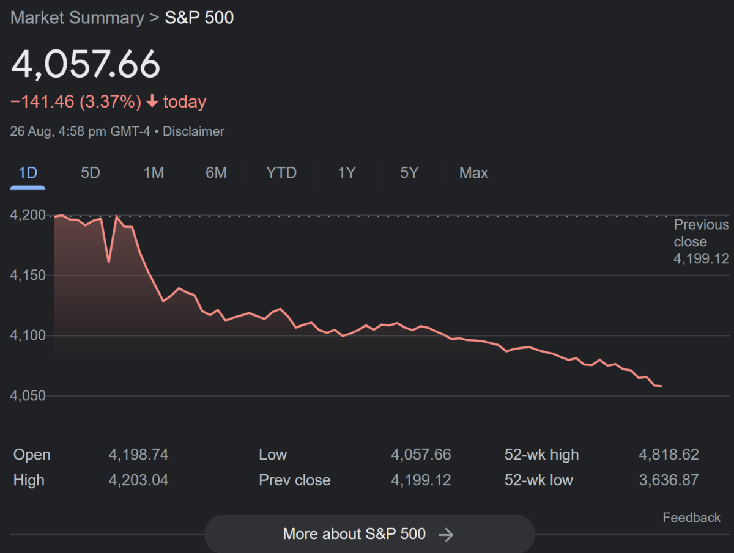
Task: Switch to the 1Y chart tab
Action: (346, 173)
